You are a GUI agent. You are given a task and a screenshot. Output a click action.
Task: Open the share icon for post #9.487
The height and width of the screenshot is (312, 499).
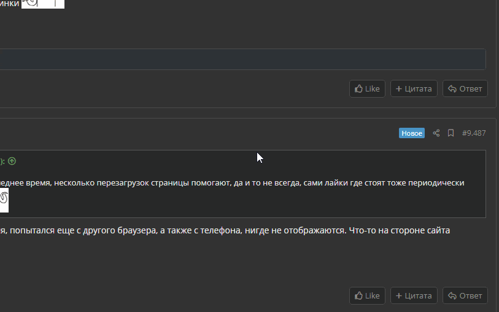click(436, 133)
